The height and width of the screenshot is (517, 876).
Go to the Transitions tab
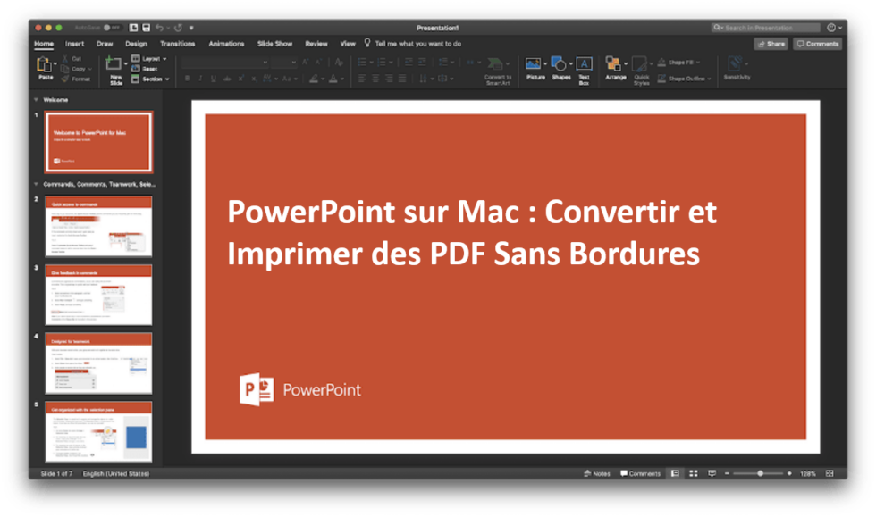(x=177, y=44)
